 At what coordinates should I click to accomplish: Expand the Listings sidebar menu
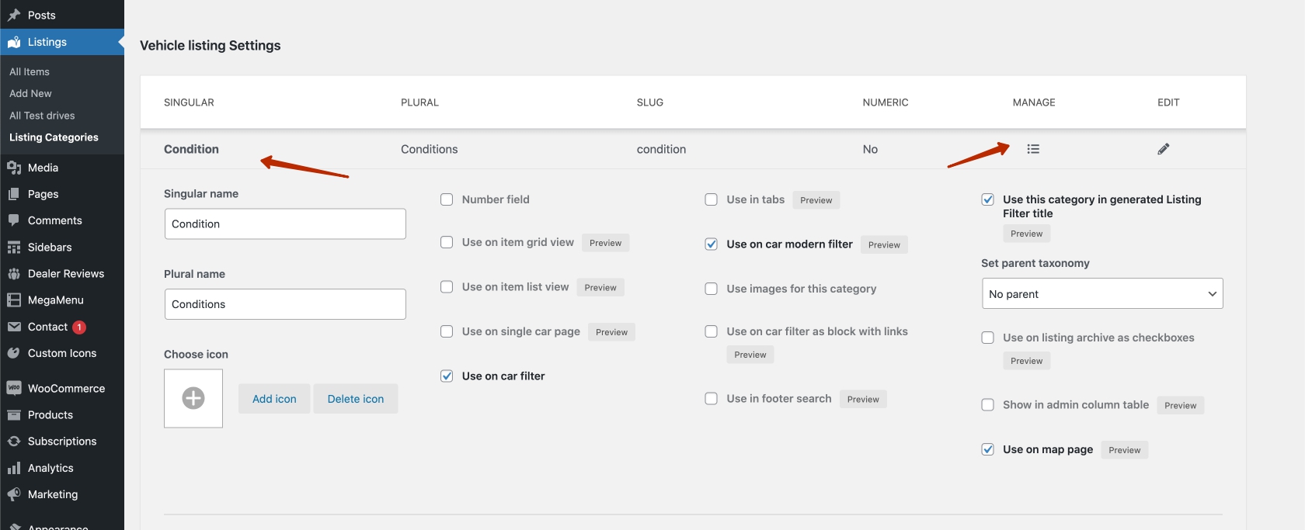coord(47,42)
